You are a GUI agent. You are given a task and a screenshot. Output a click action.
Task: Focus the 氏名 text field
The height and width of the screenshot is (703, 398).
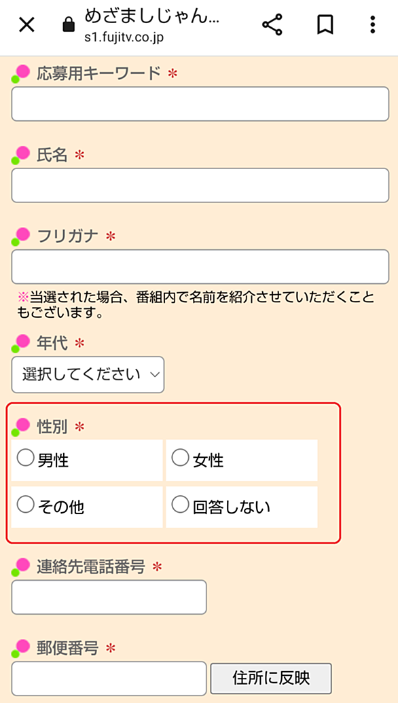click(200, 185)
